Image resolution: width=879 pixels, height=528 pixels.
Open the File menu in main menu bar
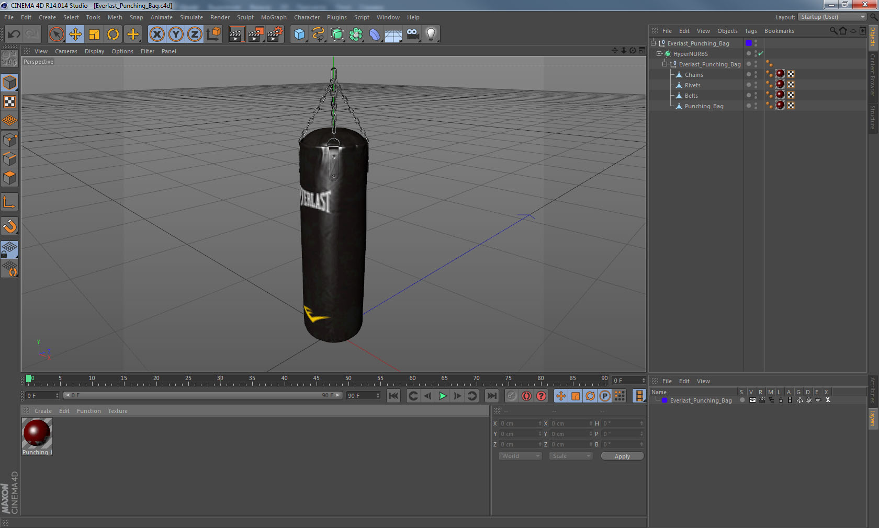click(x=9, y=17)
